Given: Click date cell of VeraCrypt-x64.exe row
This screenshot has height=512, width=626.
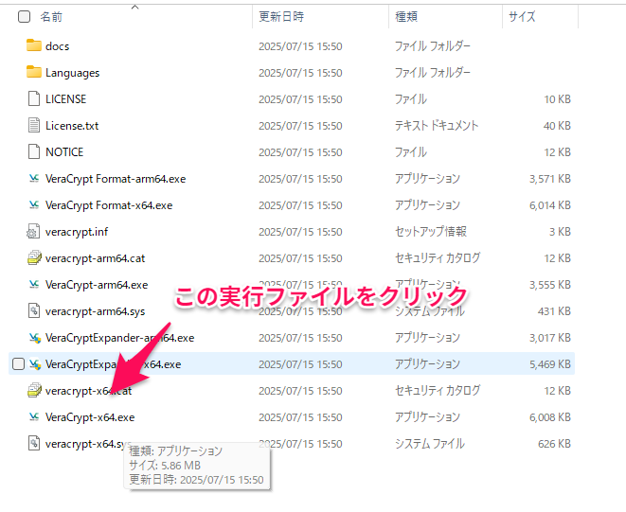Looking at the screenshot, I should (x=300, y=417).
